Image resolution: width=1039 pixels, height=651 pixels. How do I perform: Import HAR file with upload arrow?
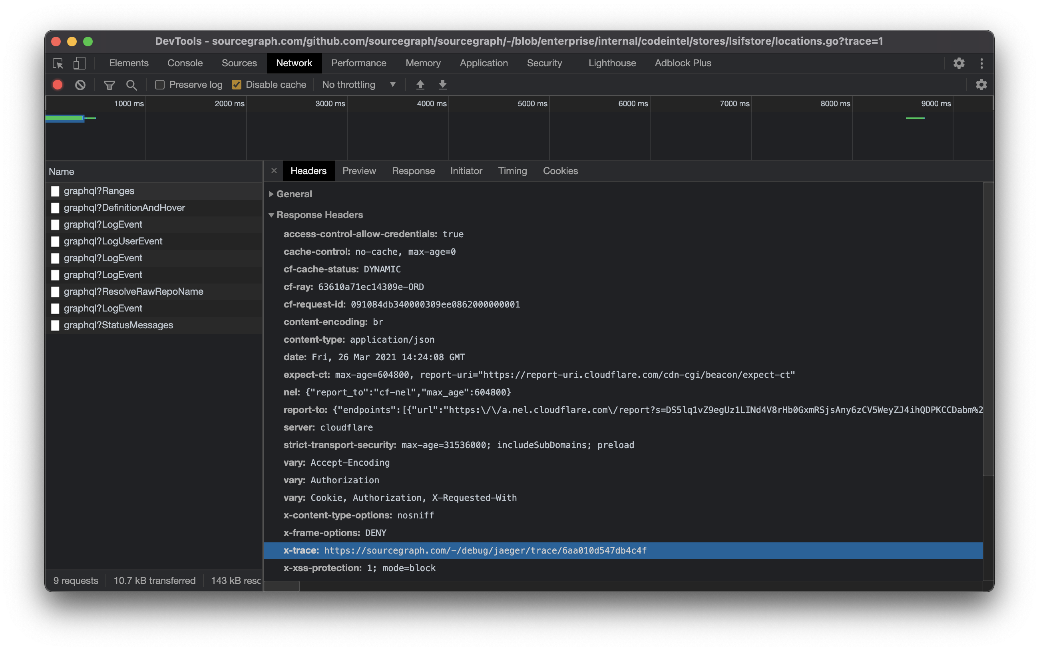pyautogui.click(x=420, y=85)
